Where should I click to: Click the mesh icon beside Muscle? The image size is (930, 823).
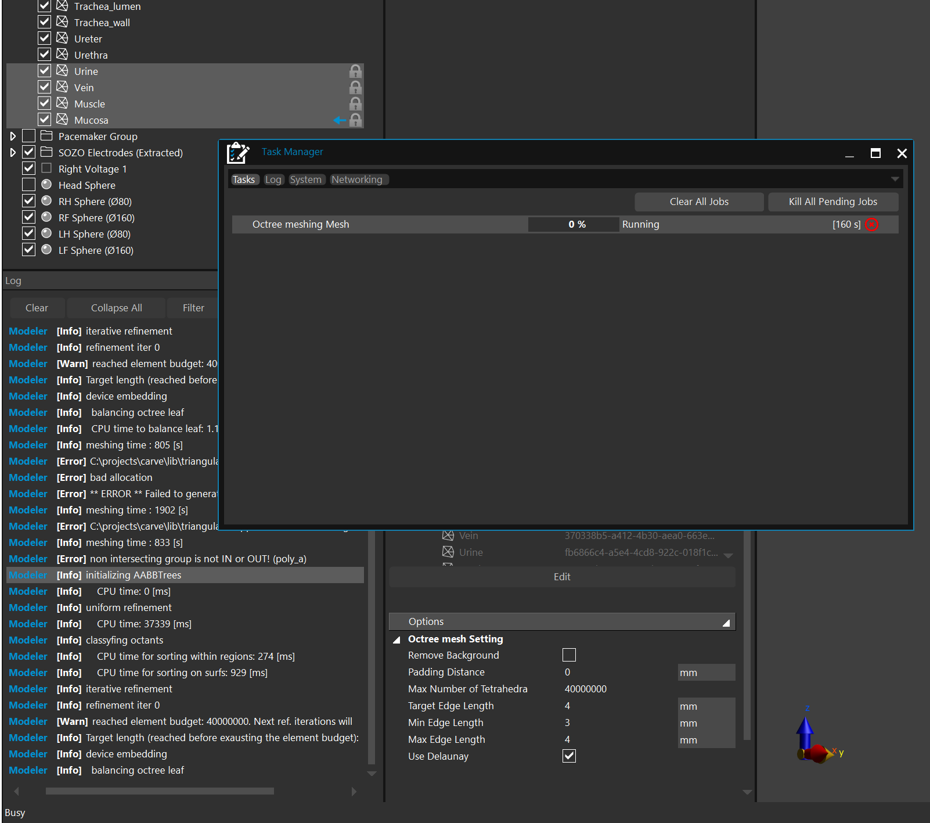(x=62, y=103)
